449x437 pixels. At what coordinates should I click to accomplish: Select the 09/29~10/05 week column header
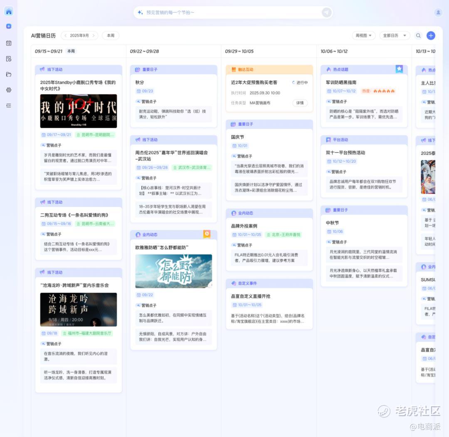269,51
